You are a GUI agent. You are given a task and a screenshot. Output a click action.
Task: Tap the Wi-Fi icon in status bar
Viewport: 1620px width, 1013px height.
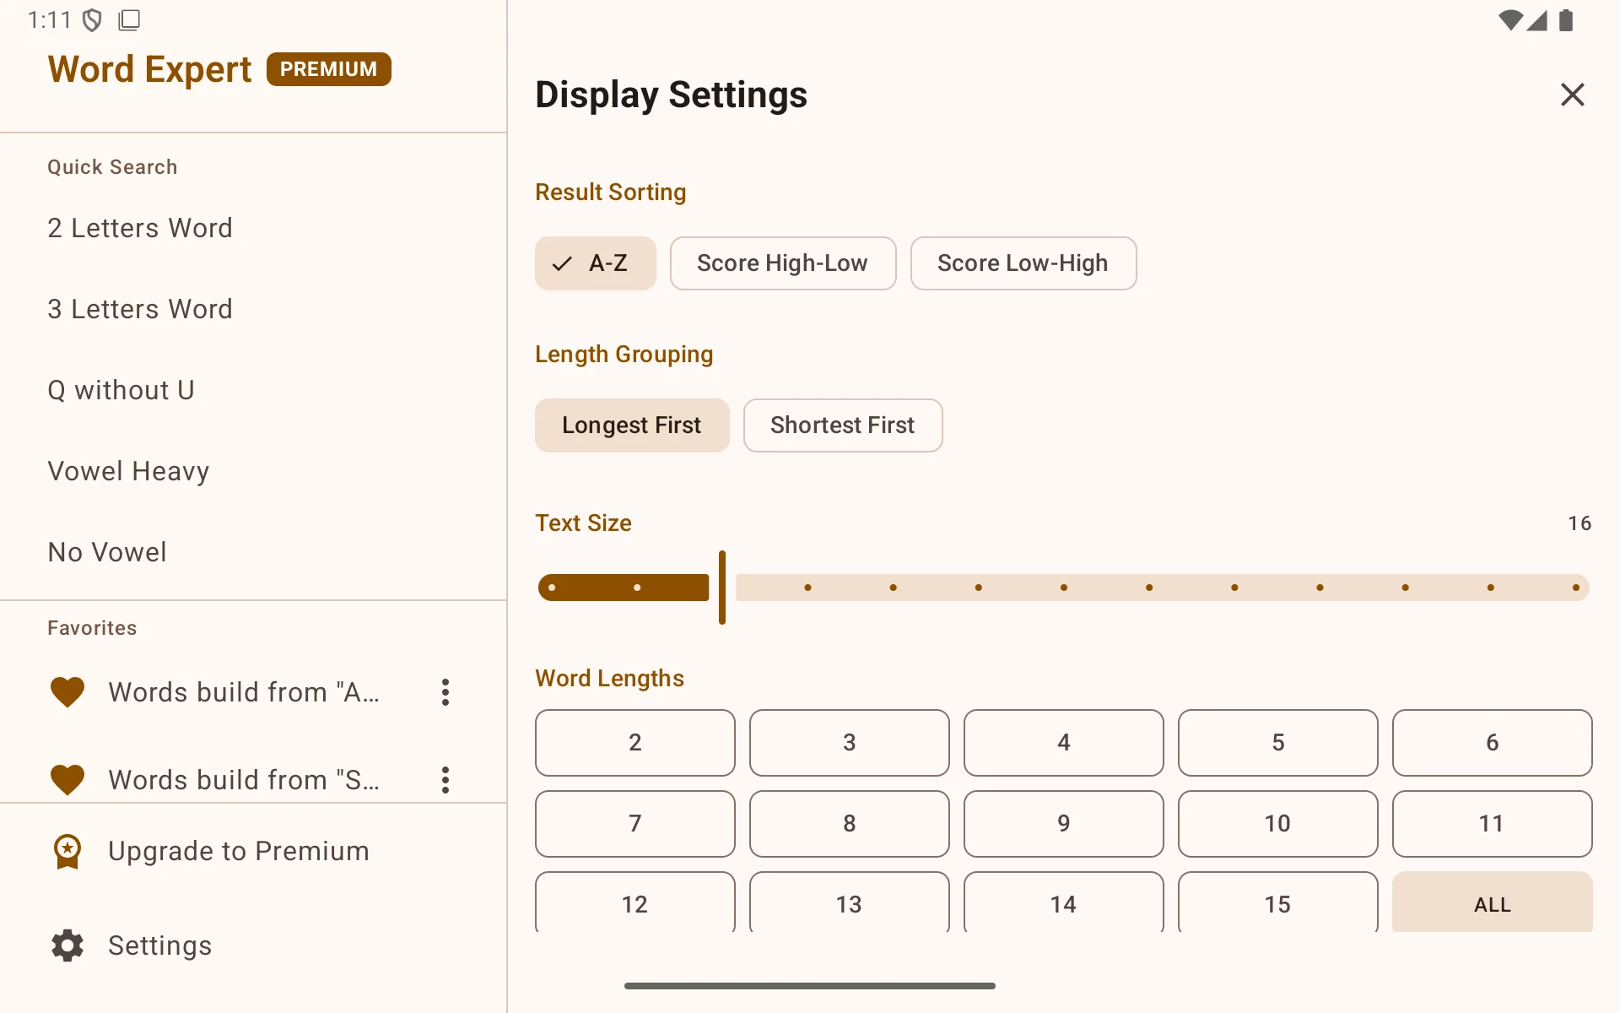click(x=1509, y=19)
